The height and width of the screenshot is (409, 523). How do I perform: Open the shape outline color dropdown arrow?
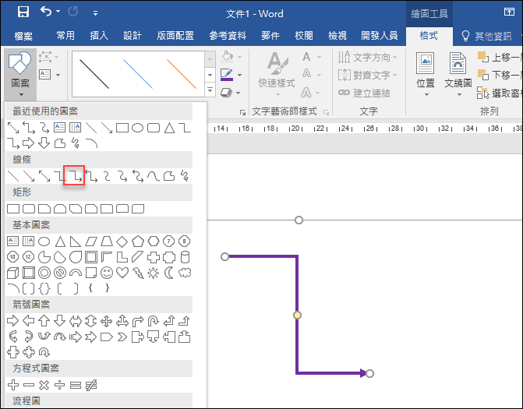240,75
